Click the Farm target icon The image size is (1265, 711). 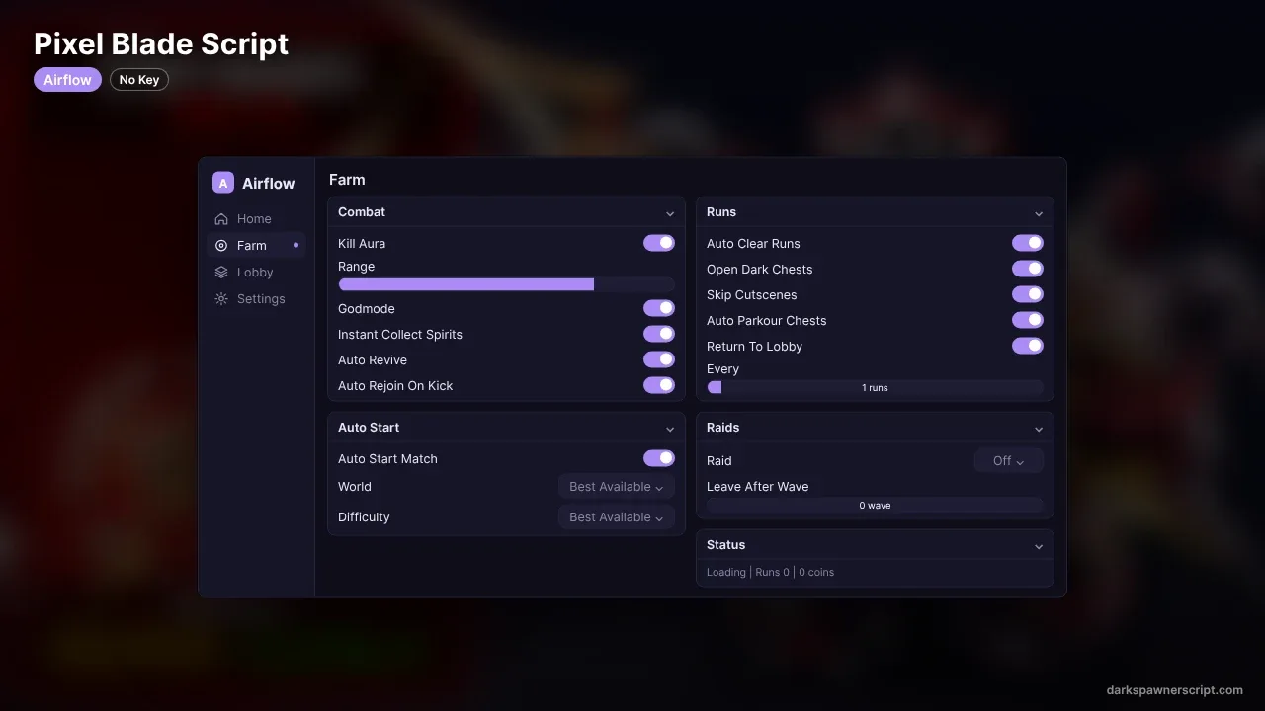pyautogui.click(x=221, y=246)
